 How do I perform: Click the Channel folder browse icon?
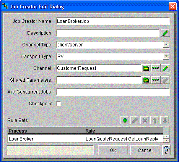[146, 68]
